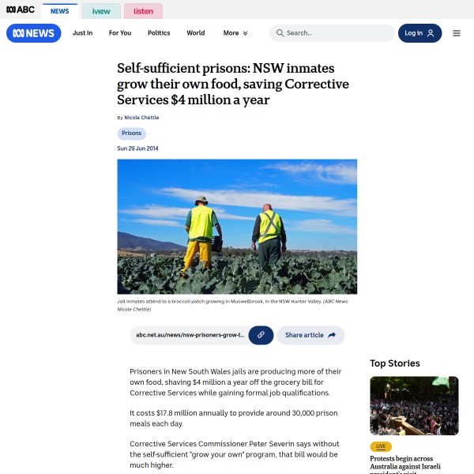Click the Prisons topic tag
The height and width of the screenshot is (474, 474).
click(131, 134)
